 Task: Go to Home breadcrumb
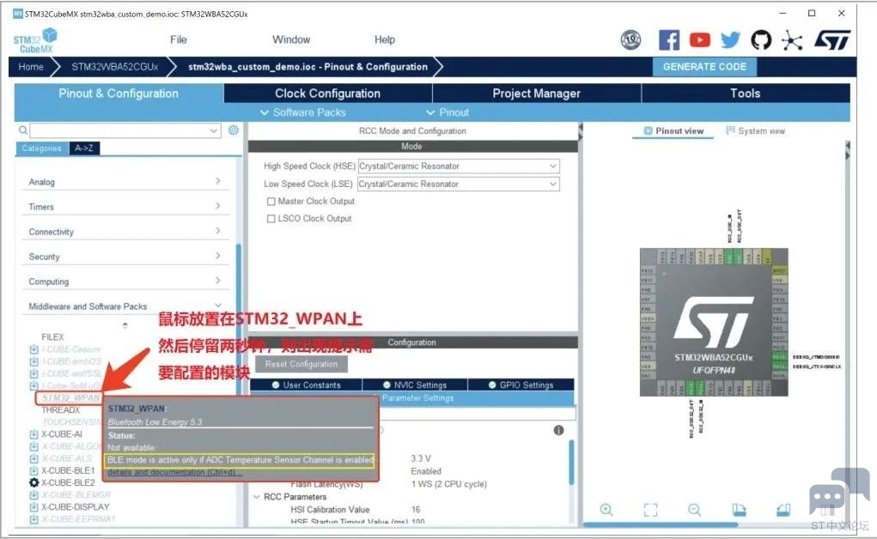point(31,67)
